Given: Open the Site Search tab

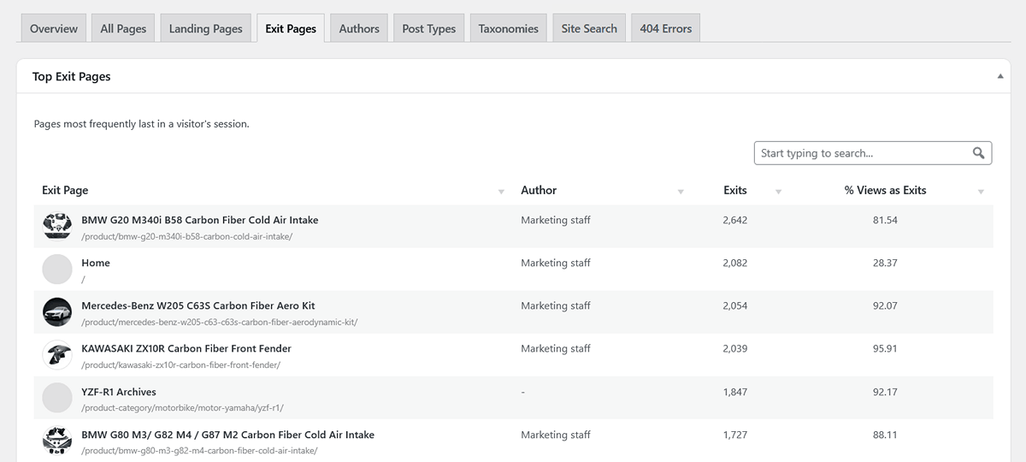Looking at the screenshot, I should [x=589, y=28].
